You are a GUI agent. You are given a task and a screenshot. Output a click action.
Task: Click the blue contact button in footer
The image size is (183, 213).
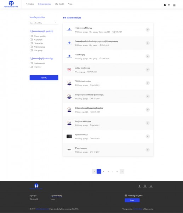coord(132,200)
